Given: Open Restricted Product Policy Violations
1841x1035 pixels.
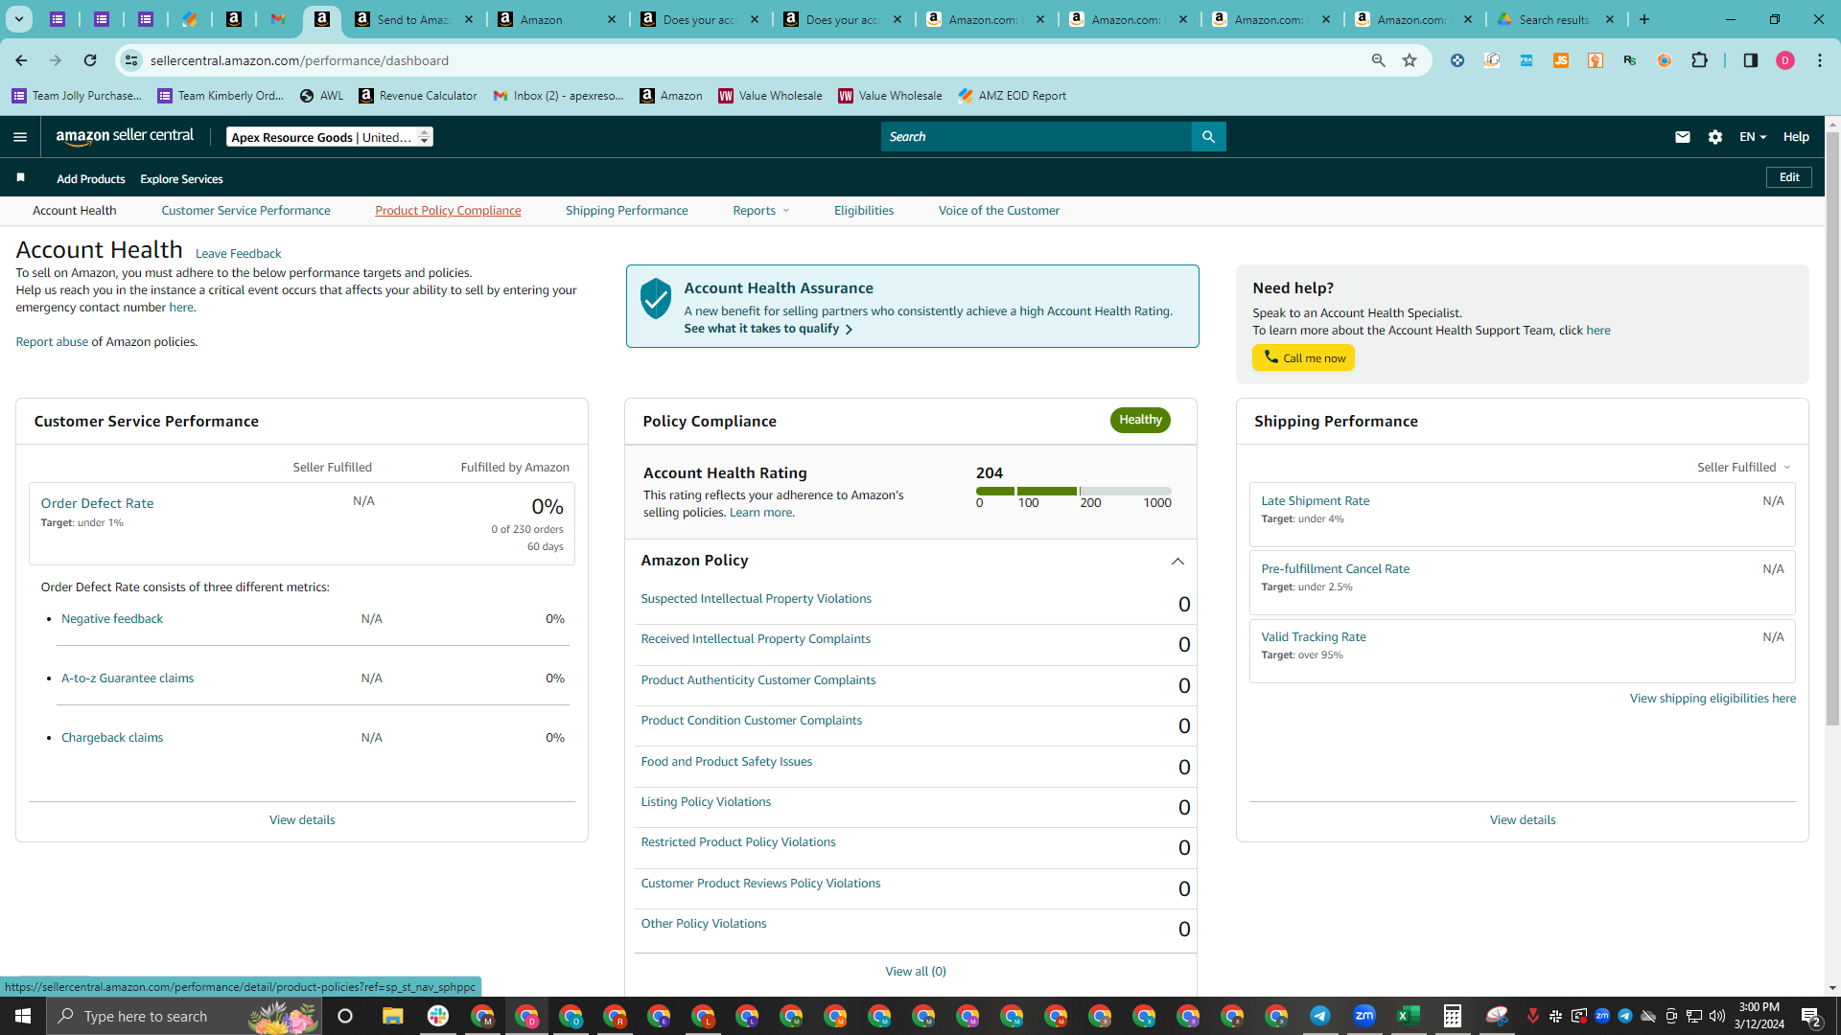Looking at the screenshot, I should pos(738,842).
